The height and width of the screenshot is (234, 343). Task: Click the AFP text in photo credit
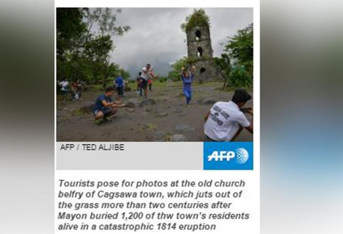(x=67, y=147)
